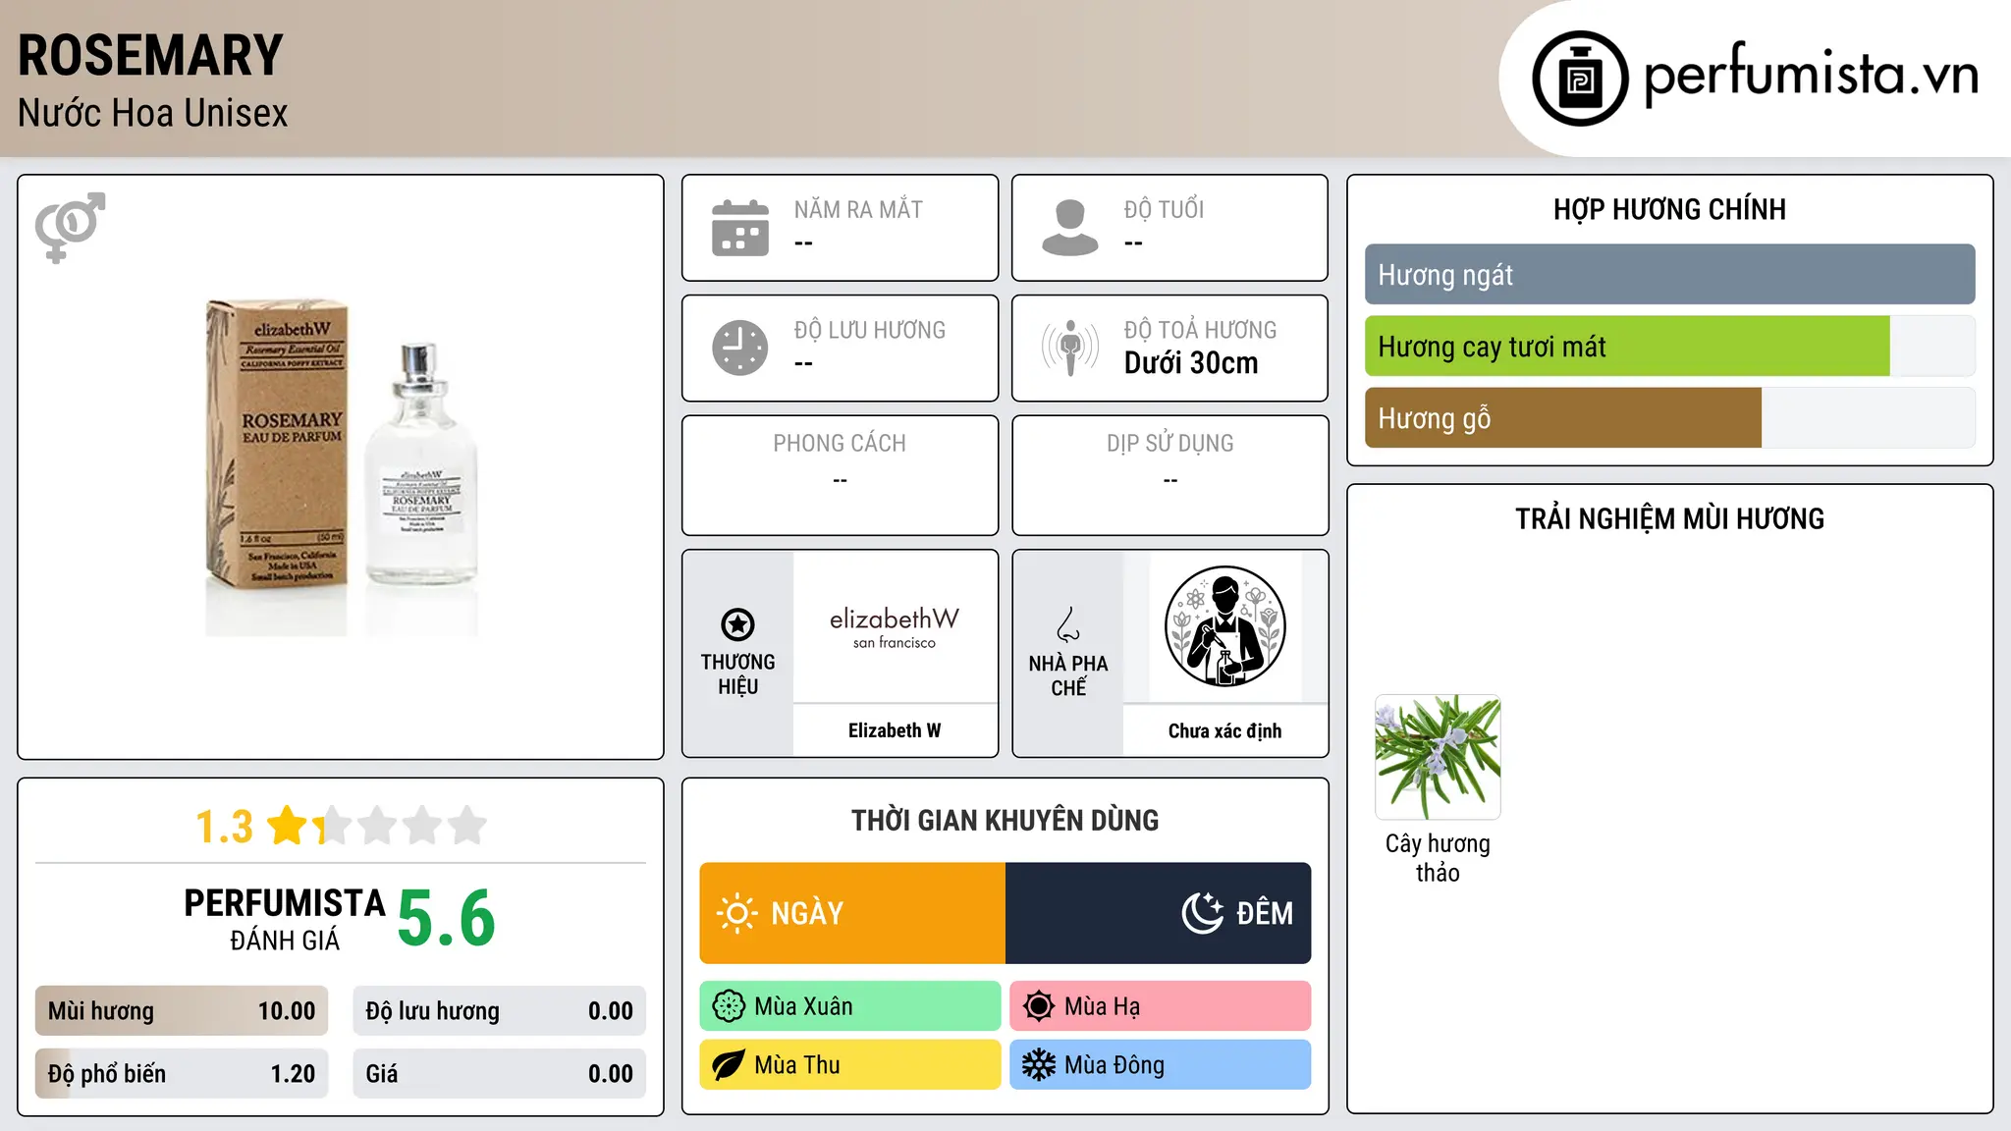Click the calendar icon beside Năm Ra Mắt

pos(740,228)
